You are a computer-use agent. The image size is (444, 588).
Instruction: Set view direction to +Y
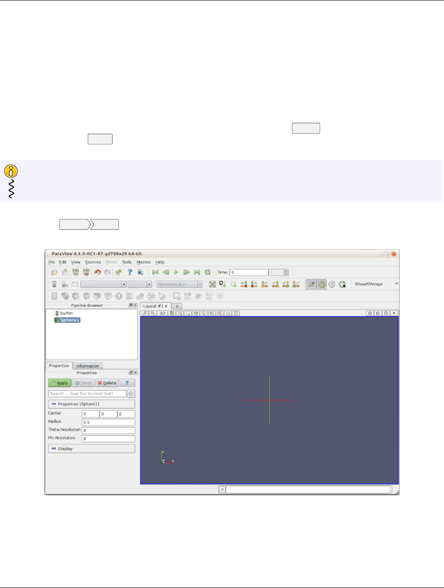[265, 284]
